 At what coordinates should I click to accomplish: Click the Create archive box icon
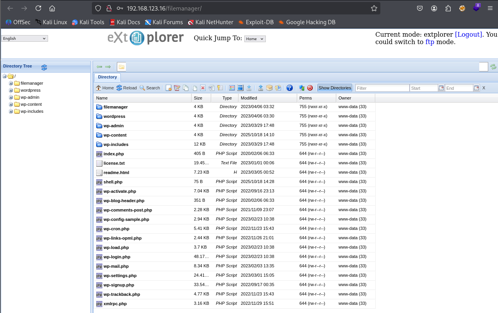pyautogui.click(x=269, y=88)
